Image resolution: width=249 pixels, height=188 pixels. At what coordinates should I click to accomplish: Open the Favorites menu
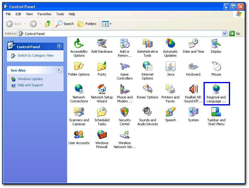point(45,14)
